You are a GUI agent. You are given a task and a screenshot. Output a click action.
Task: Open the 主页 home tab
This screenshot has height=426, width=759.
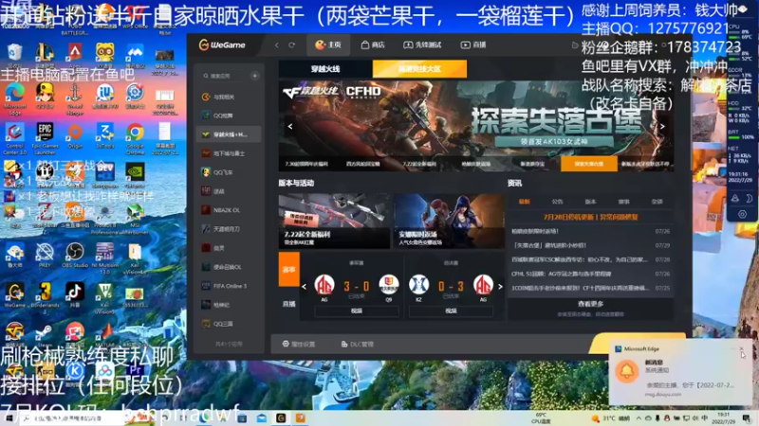click(x=327, y=44)
